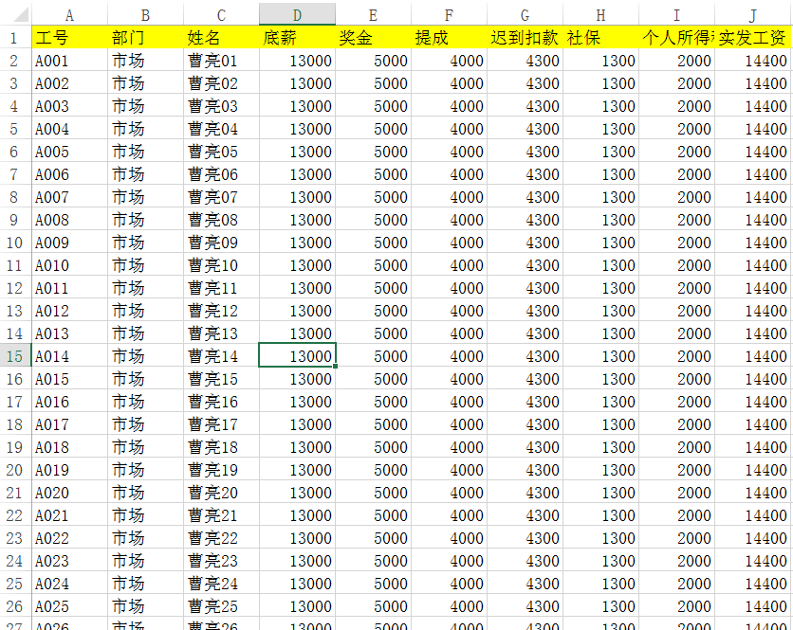Click the active cell D15 with 13000
793x630 pixels.
pos(297,355)
